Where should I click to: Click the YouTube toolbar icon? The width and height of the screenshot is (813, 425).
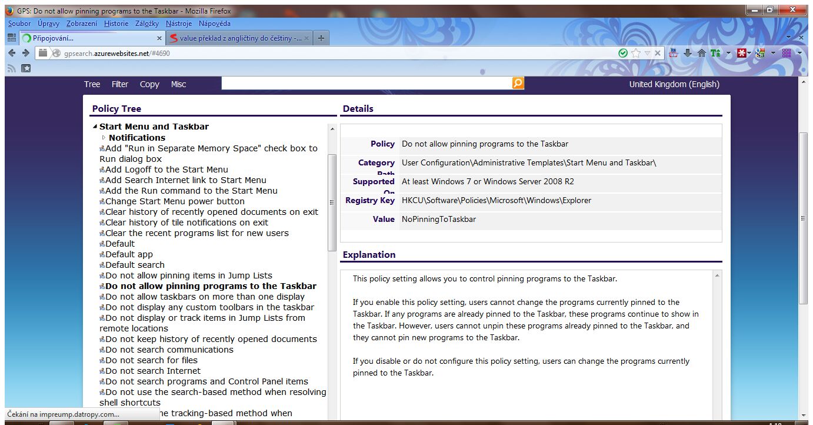pyautogui.click(x=674, y=53)
